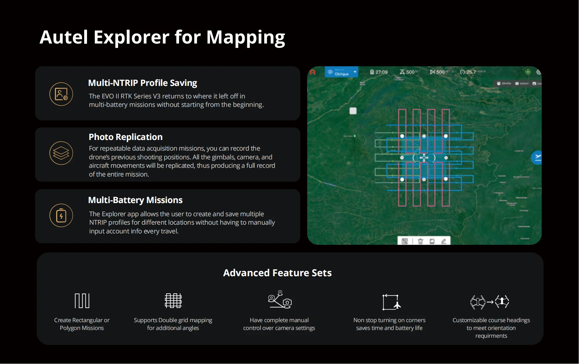Click the flight speed 25.7 indicator
The width and height of the screenshot is (579, 364).
click(469, 72)
